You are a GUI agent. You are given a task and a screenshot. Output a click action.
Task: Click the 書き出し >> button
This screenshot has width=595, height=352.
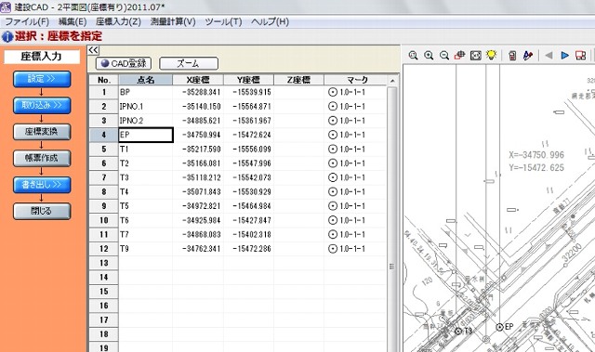42,185
